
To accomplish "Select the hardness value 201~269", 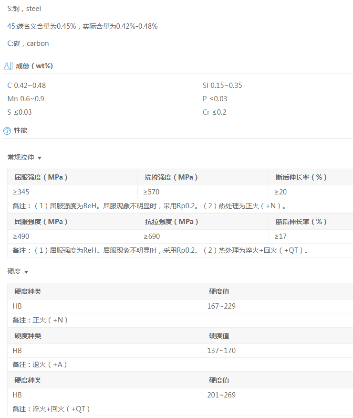I will click(221, 395).
